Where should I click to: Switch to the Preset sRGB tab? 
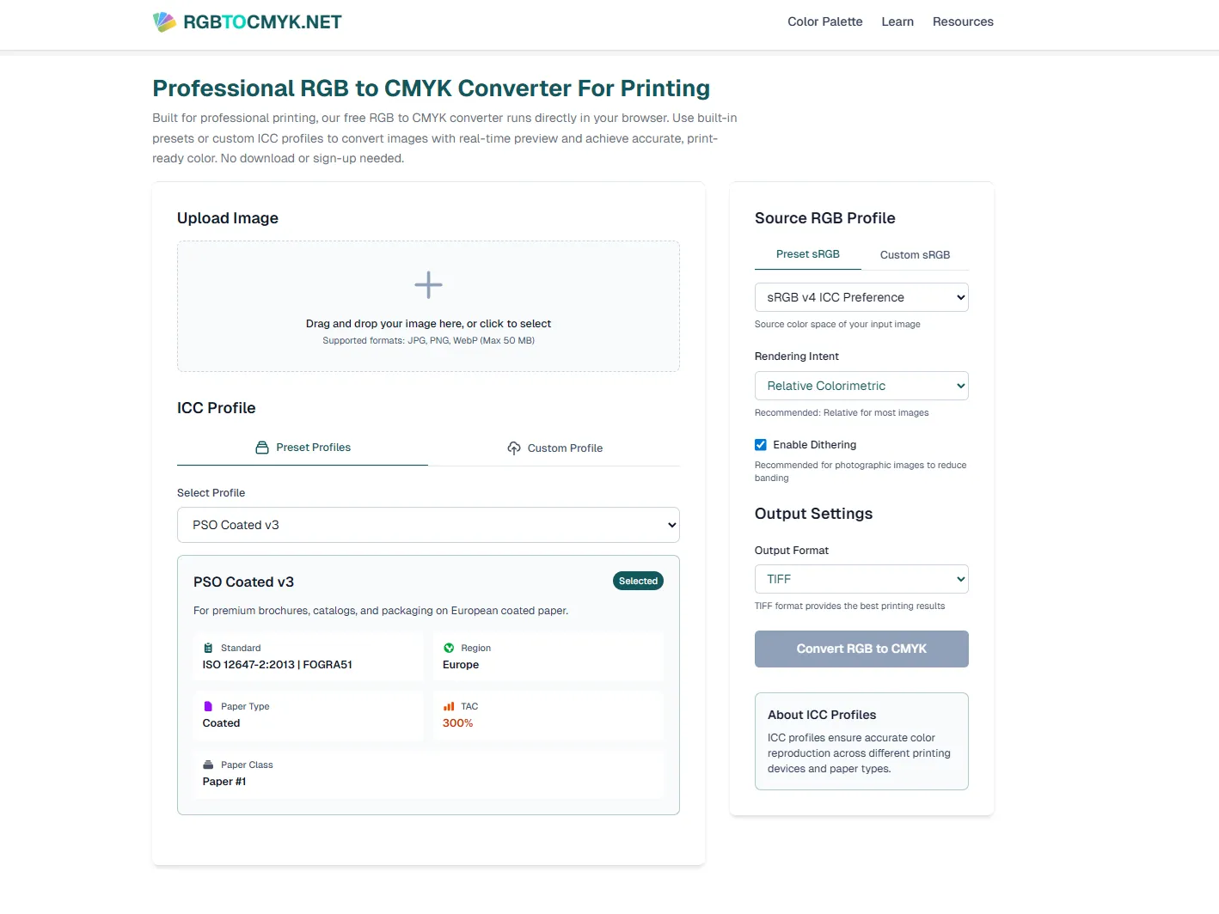coord(807,254)
